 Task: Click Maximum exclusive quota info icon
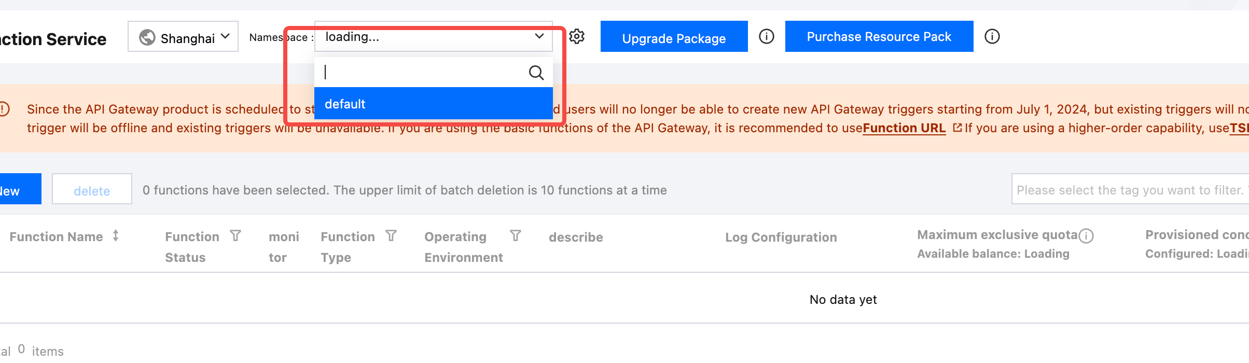click(x=1086, y=236)
